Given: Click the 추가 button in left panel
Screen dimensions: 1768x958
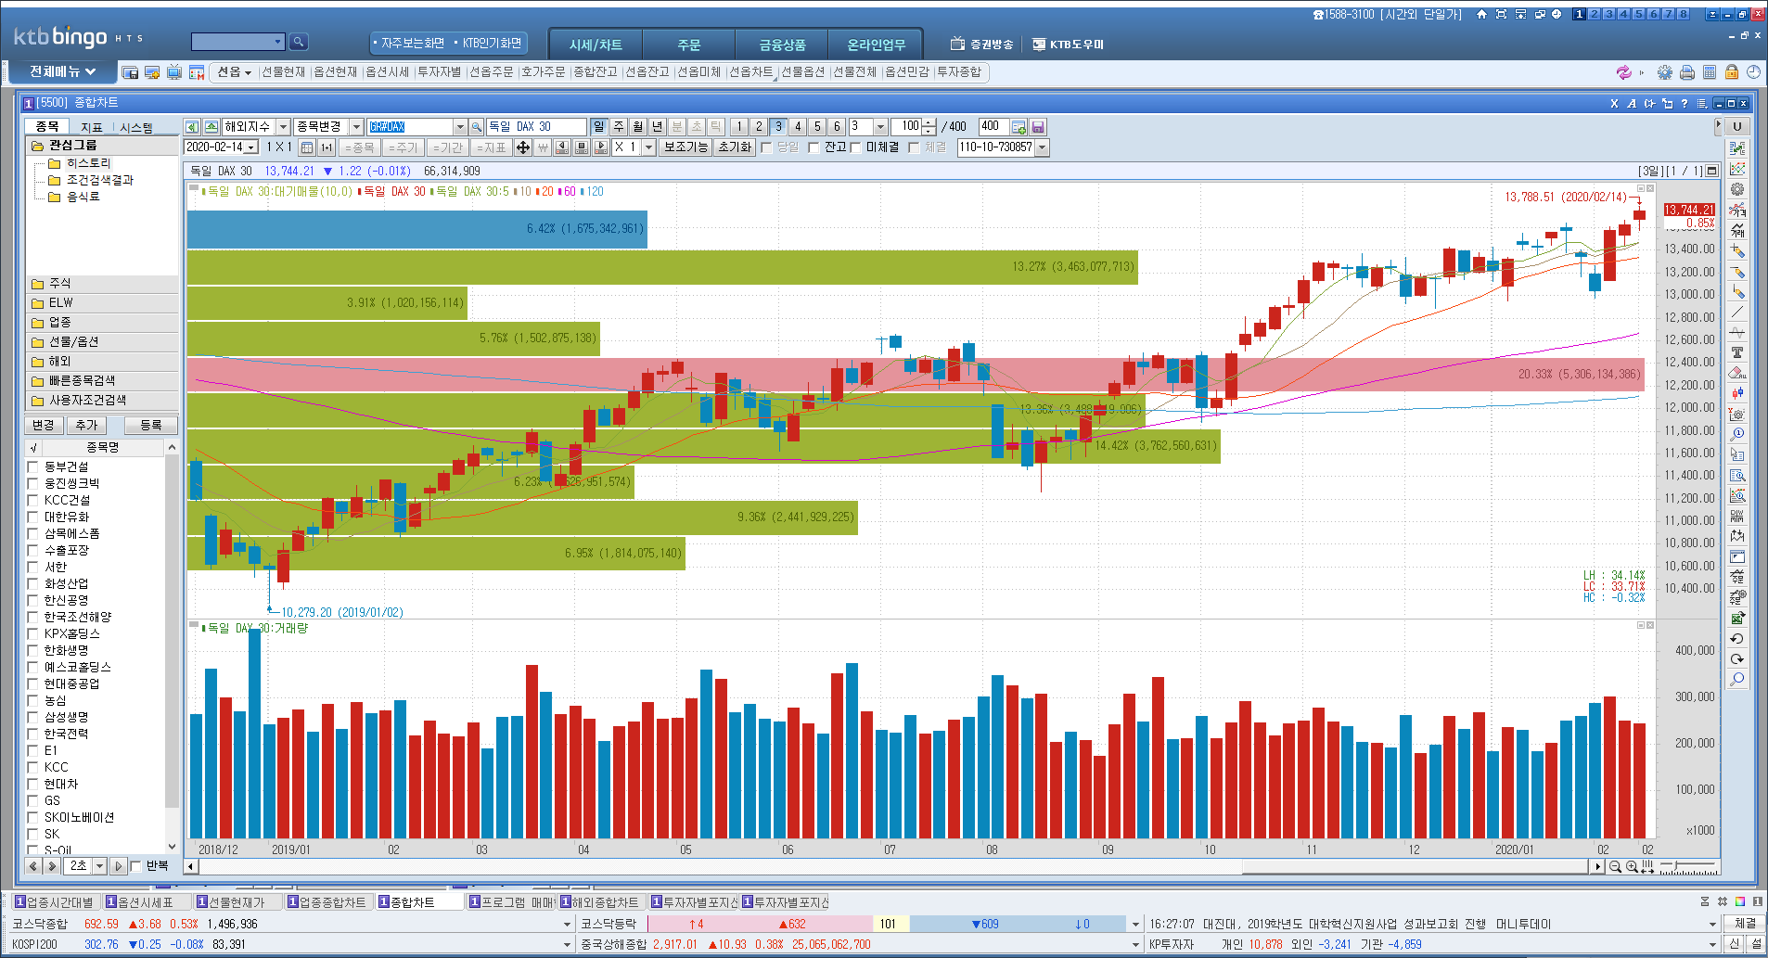Looking at the screenshot, I should (85, 426).
